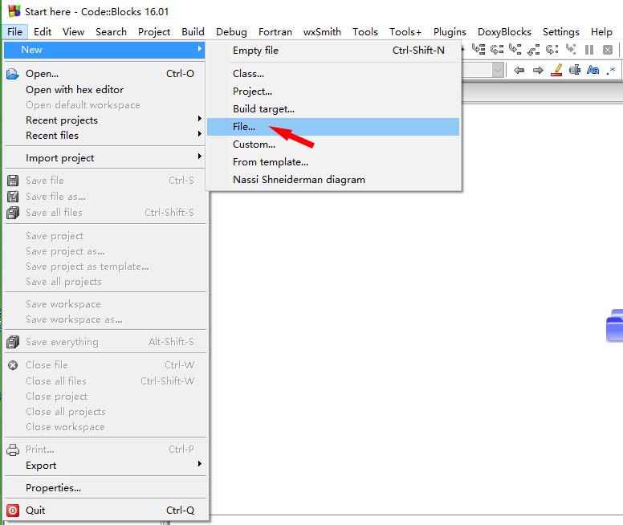The height and width of the screenshot is (525, 623).
Task: Click the Open folder icon in File menu
Action: [x=13, y=74]
